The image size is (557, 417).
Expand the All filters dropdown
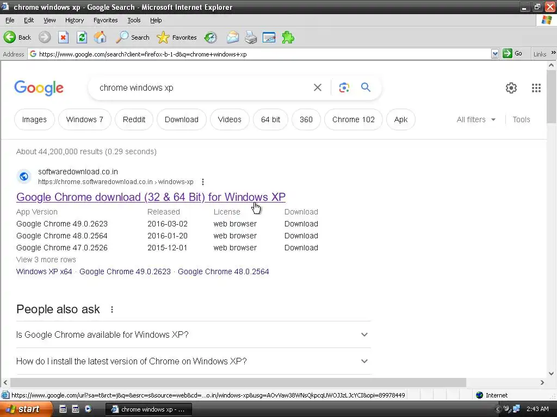pos(476,119)
